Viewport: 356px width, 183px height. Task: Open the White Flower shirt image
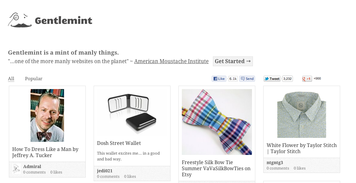(302, 113)
